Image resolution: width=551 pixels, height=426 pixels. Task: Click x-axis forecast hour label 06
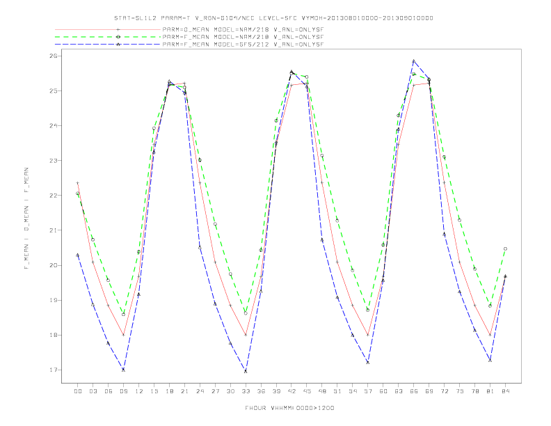[x=109, y=391]
